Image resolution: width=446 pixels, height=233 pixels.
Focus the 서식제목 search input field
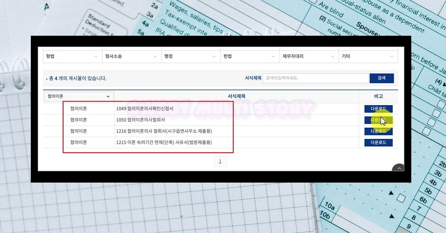tap(315, 78)
